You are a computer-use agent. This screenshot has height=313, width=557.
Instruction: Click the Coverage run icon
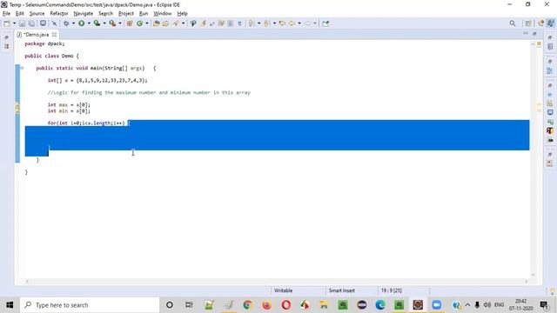click(x=97, y=23)
